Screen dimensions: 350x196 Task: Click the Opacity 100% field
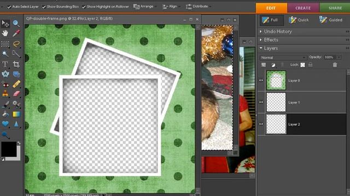click(x=330, y=57)
